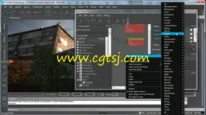Expand the AI Actions tree node
This screenshot has width=206, height=115.
(78, 63)
